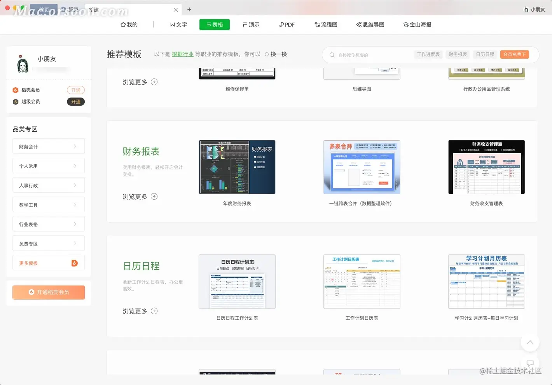Screen dimensions: 552x385
Task: Switch to the 文字 document tab
Action: coord(178,24)
